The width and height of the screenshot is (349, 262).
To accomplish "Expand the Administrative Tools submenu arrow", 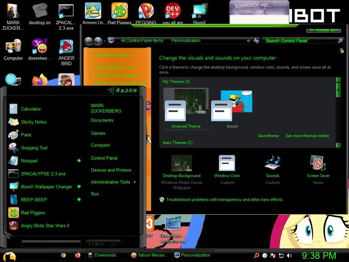I will point(135,182).
